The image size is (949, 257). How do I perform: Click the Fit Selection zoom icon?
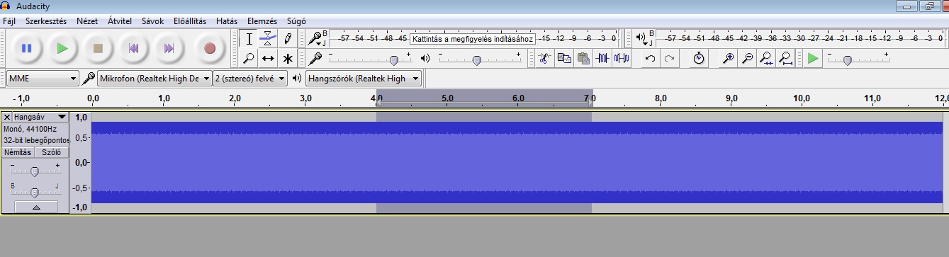point(766,58)
